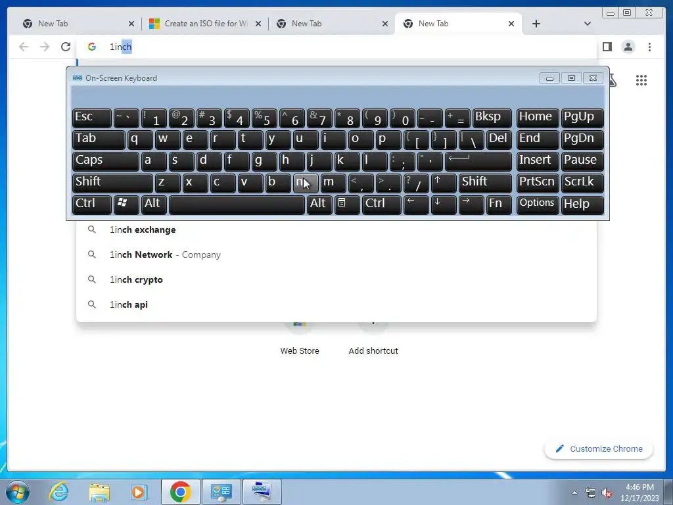Tap the up arrow key
673x505 pixels.
coord(444,183)
